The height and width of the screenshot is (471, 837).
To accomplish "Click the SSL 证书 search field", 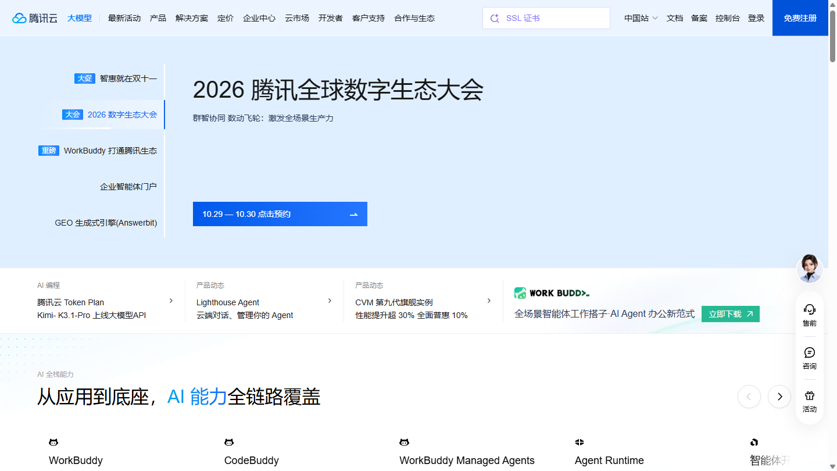I will point(546,18).
